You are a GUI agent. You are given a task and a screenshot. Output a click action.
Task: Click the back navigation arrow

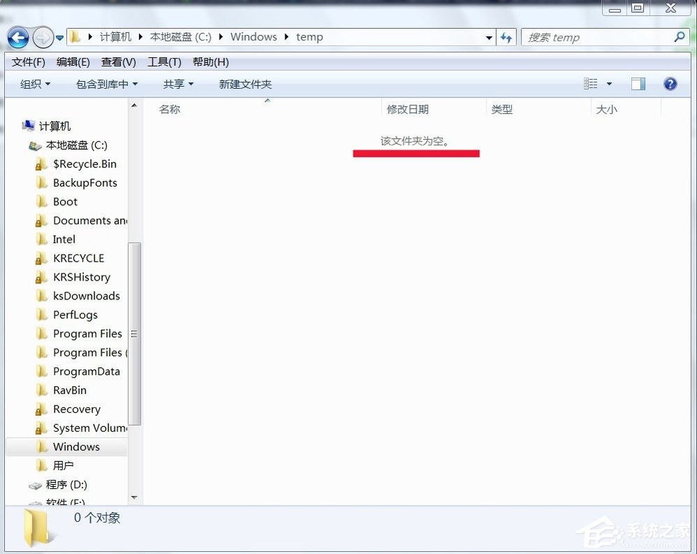click(x=17, y=37)
